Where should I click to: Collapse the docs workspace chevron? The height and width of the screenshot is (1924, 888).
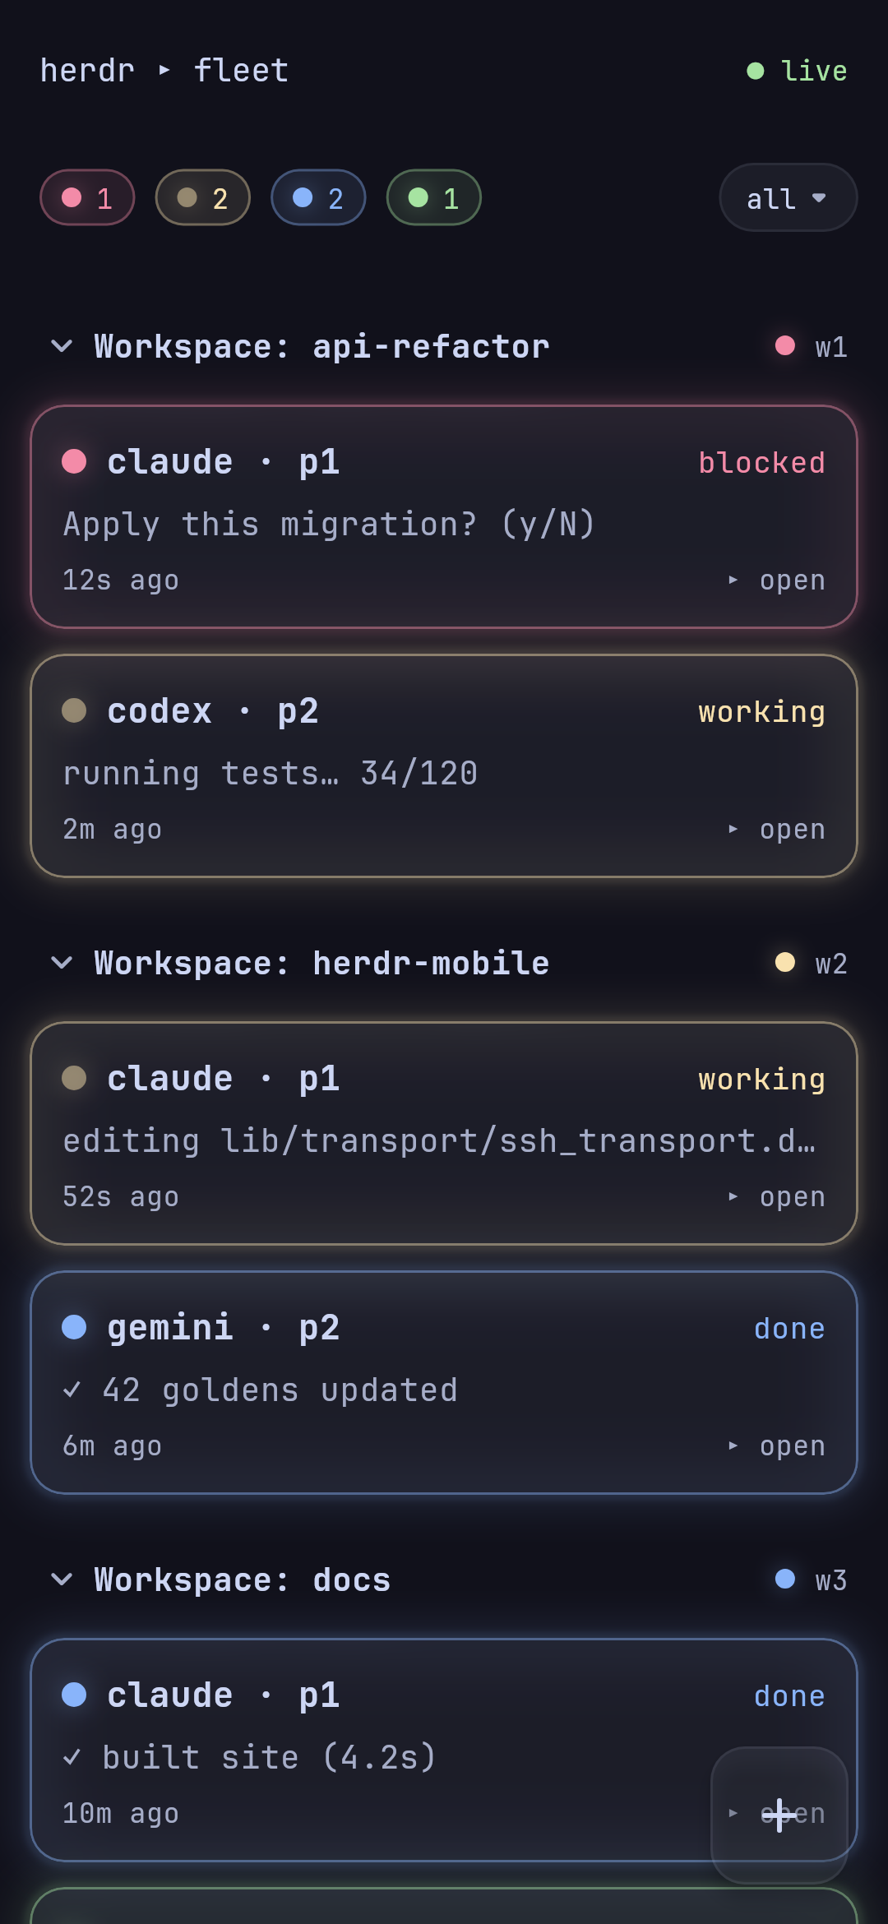click(62, 1579)
